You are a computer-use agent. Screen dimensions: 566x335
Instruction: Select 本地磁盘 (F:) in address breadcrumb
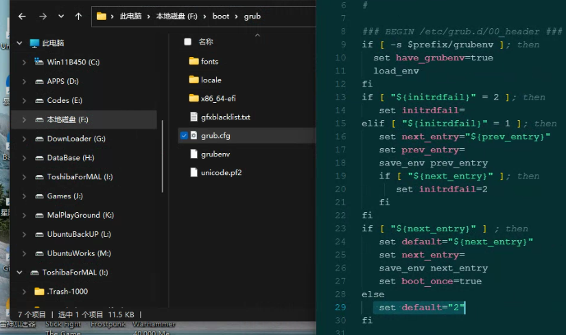tap(177, 16)
